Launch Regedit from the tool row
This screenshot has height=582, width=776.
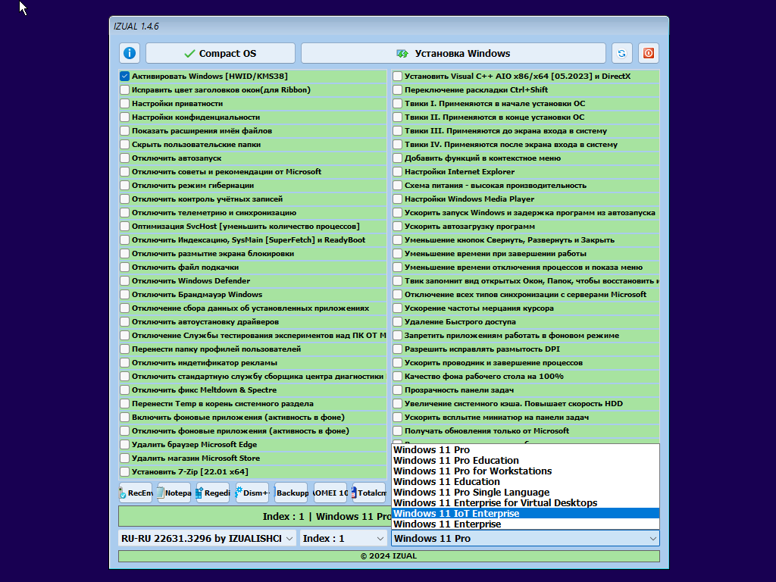(213, 493)
